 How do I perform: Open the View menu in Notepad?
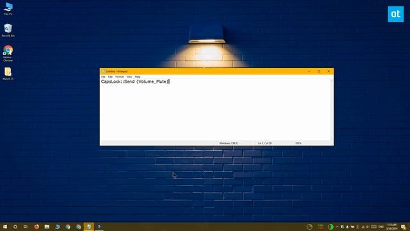click(x=129, y=77)
